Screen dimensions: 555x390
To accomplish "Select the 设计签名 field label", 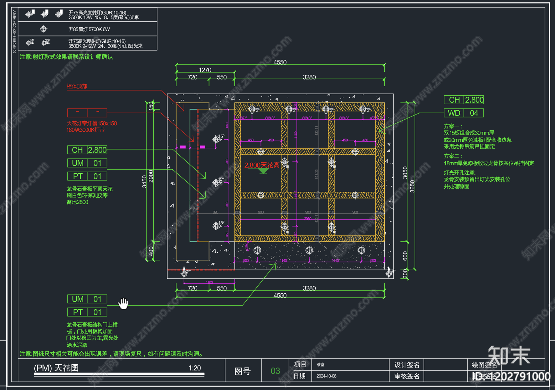I will [x=407, y=365].
